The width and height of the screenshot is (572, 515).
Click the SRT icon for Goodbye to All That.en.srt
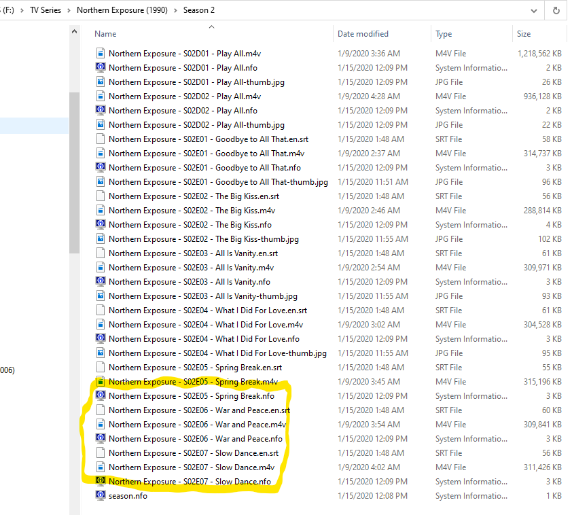tap(101, 139)
